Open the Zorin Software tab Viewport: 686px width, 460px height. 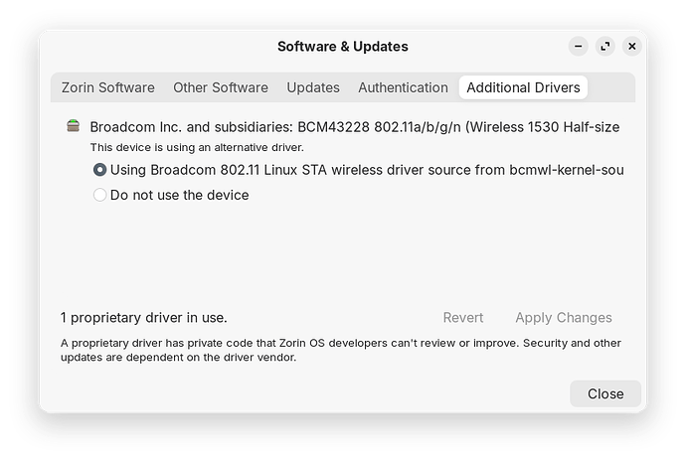[107, 87]
